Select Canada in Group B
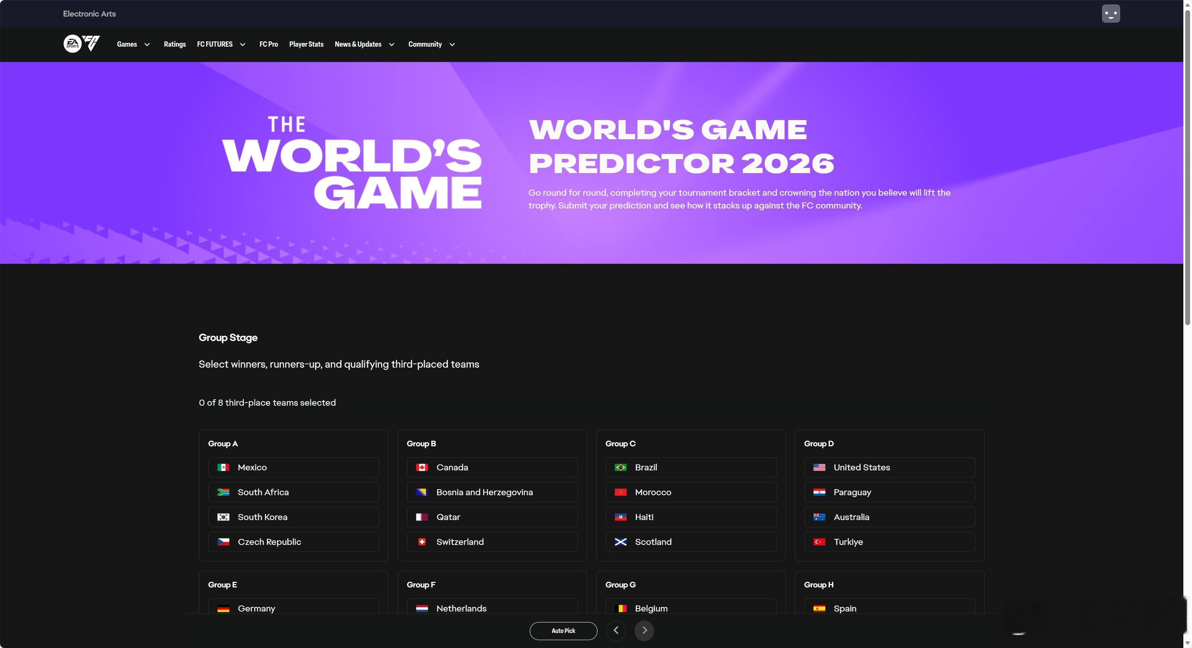Image resolution: width=1192 pixels, height=648 pixels. 493,467
